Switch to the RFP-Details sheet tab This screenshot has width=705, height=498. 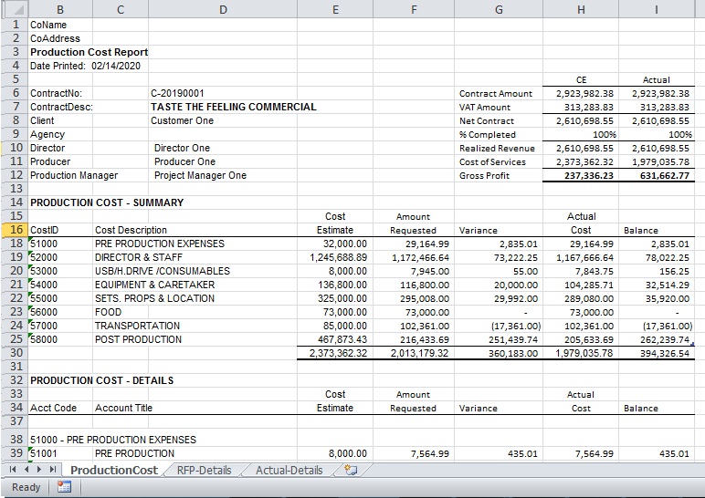click(203, 470)
